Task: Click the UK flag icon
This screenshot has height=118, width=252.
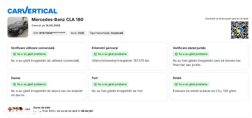Action: (x=10, y=109)
